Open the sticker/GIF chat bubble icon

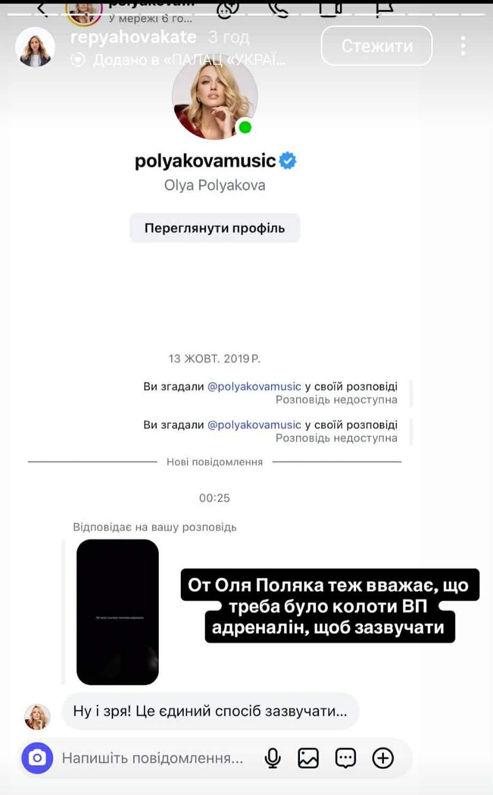point(345,758)
